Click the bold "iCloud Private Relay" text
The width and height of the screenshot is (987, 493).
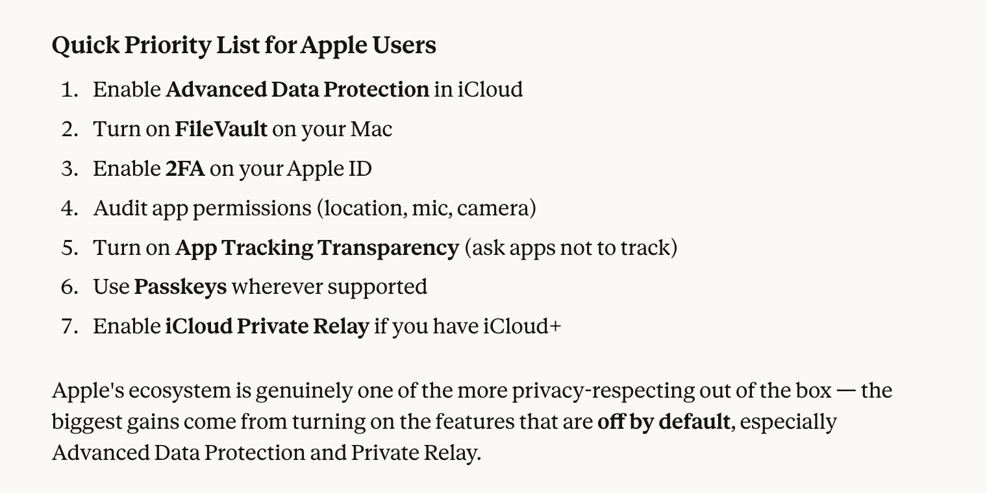coord(267,326)
